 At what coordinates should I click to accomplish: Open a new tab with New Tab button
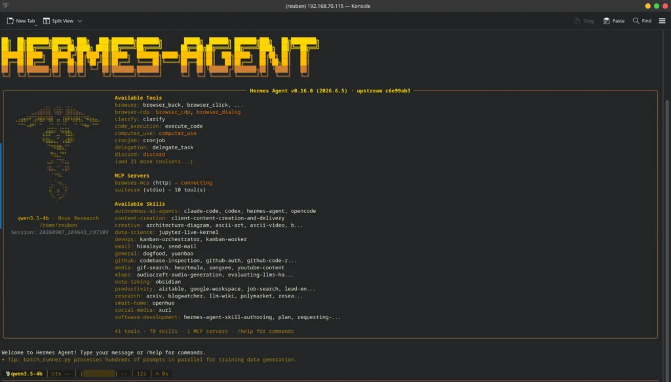click(20, 20)
